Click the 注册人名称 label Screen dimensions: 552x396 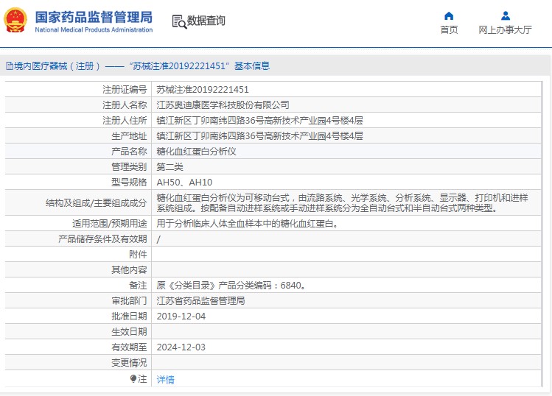(125, 105)
